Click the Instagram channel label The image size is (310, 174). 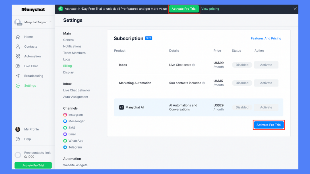tap(76, 115)
